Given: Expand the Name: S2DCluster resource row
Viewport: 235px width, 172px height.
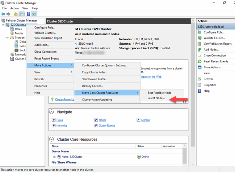Looking at the screenshot, I should coord(54,157).
